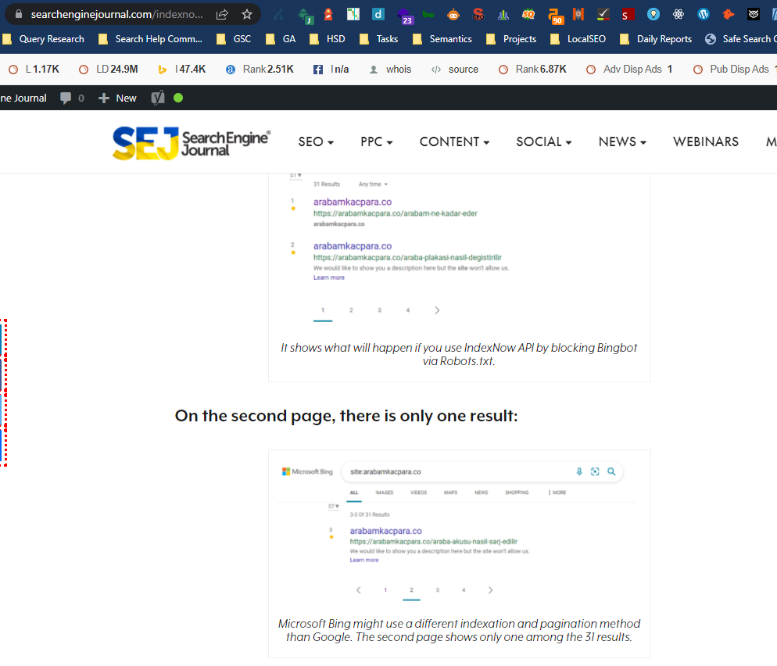Open the GSC bookmark folder
The image size is (777, 666).
(x=234, y=38)
